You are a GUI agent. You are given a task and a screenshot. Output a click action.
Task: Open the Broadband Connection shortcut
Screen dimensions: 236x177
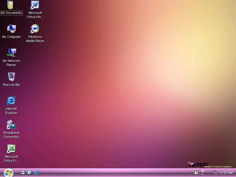(11, 125)
